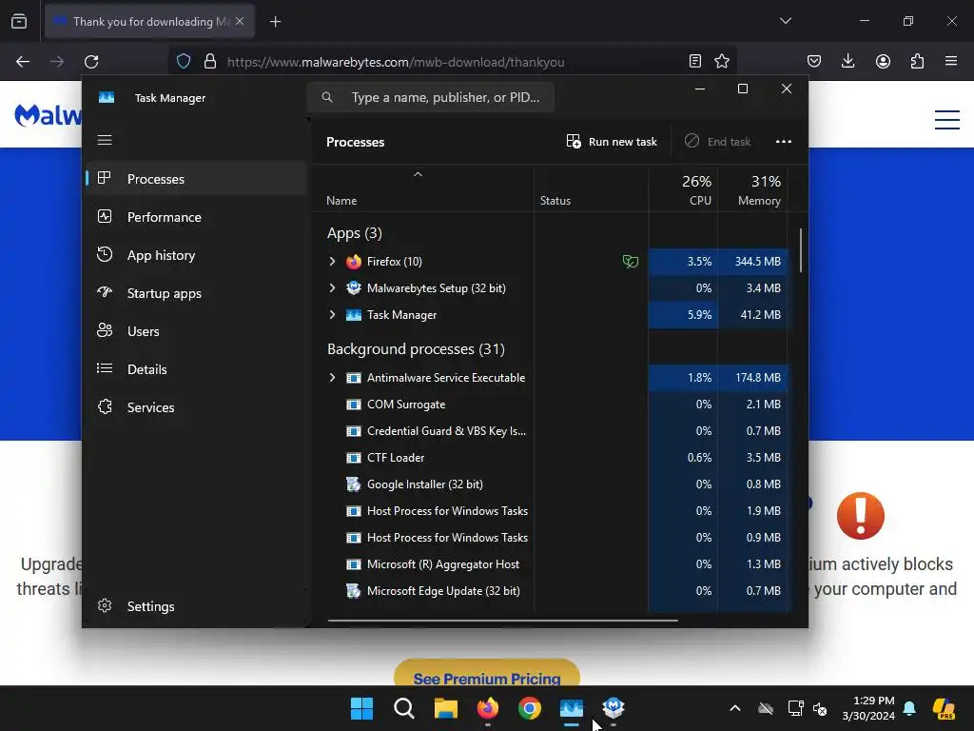Click the See Premium Pricing button
974x731 pixels.
click(x=487, y=673)
